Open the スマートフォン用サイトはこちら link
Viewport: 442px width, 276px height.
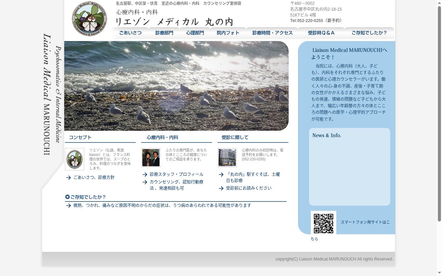click(x=365, y=222)
